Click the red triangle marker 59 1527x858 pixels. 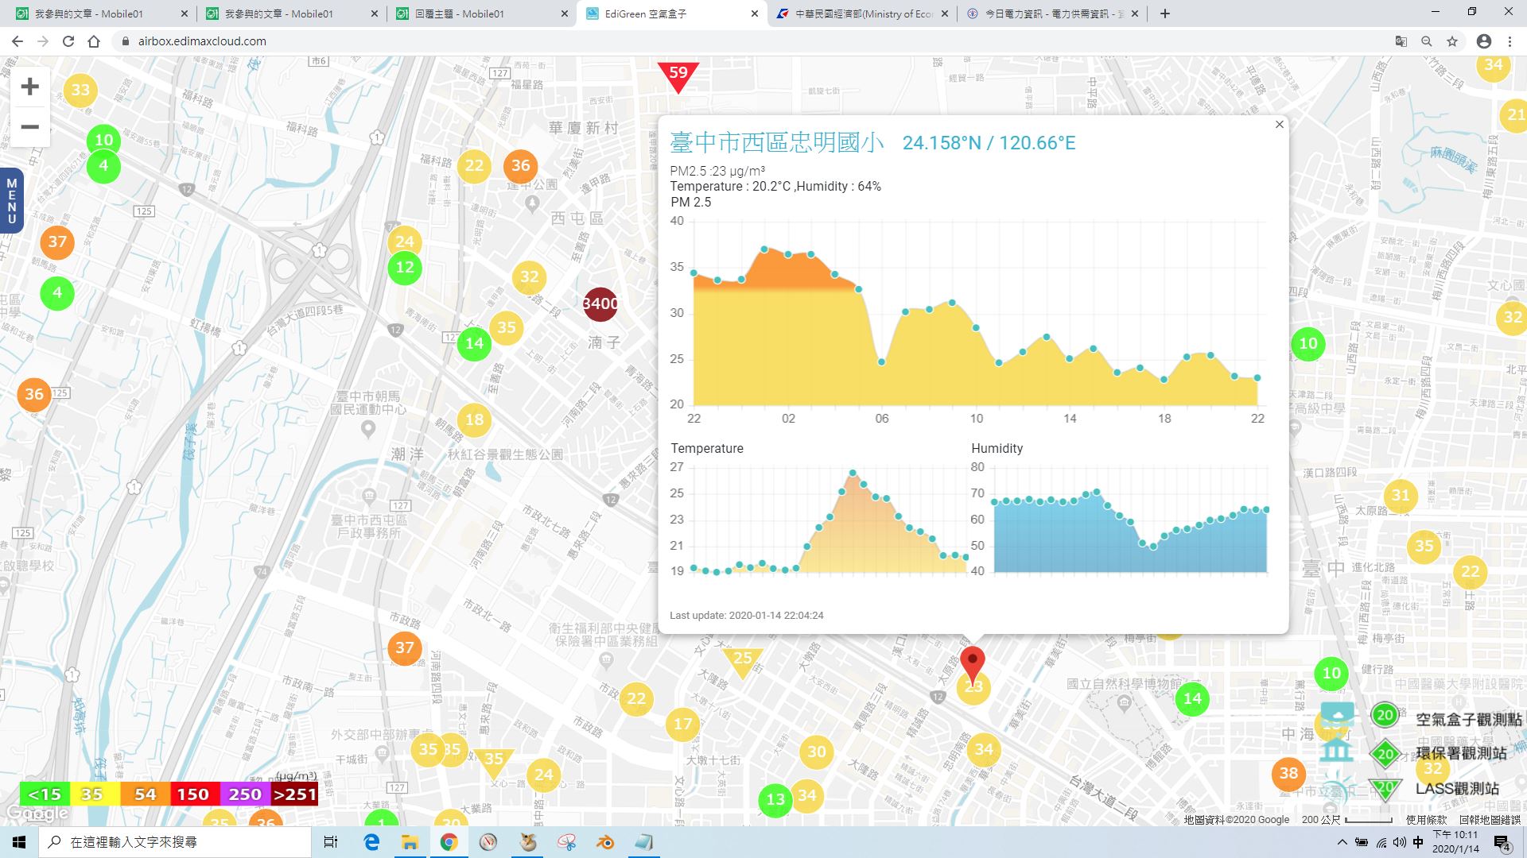(x=678, y=76)
